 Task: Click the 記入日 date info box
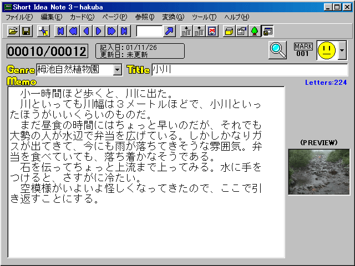[140, 51]
